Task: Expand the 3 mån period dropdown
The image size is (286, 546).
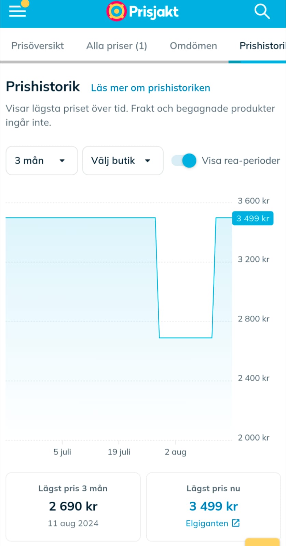Action: click(42, 161)
